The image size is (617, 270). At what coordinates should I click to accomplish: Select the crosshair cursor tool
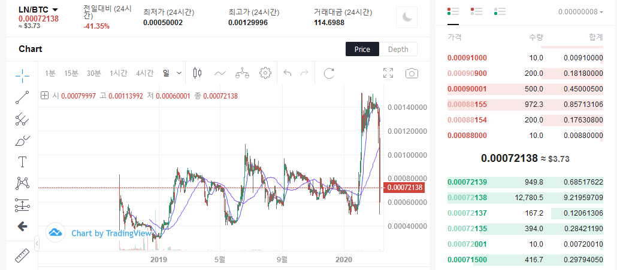(x=22, y=76)
